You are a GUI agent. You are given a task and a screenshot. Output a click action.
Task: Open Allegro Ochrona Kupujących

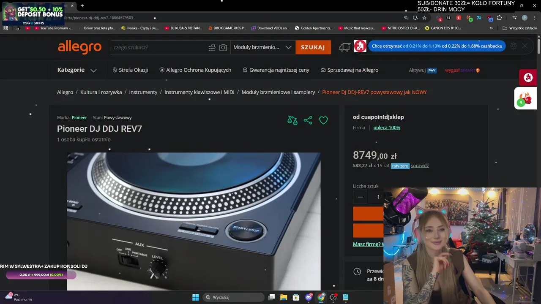click(x=195, y=70)
